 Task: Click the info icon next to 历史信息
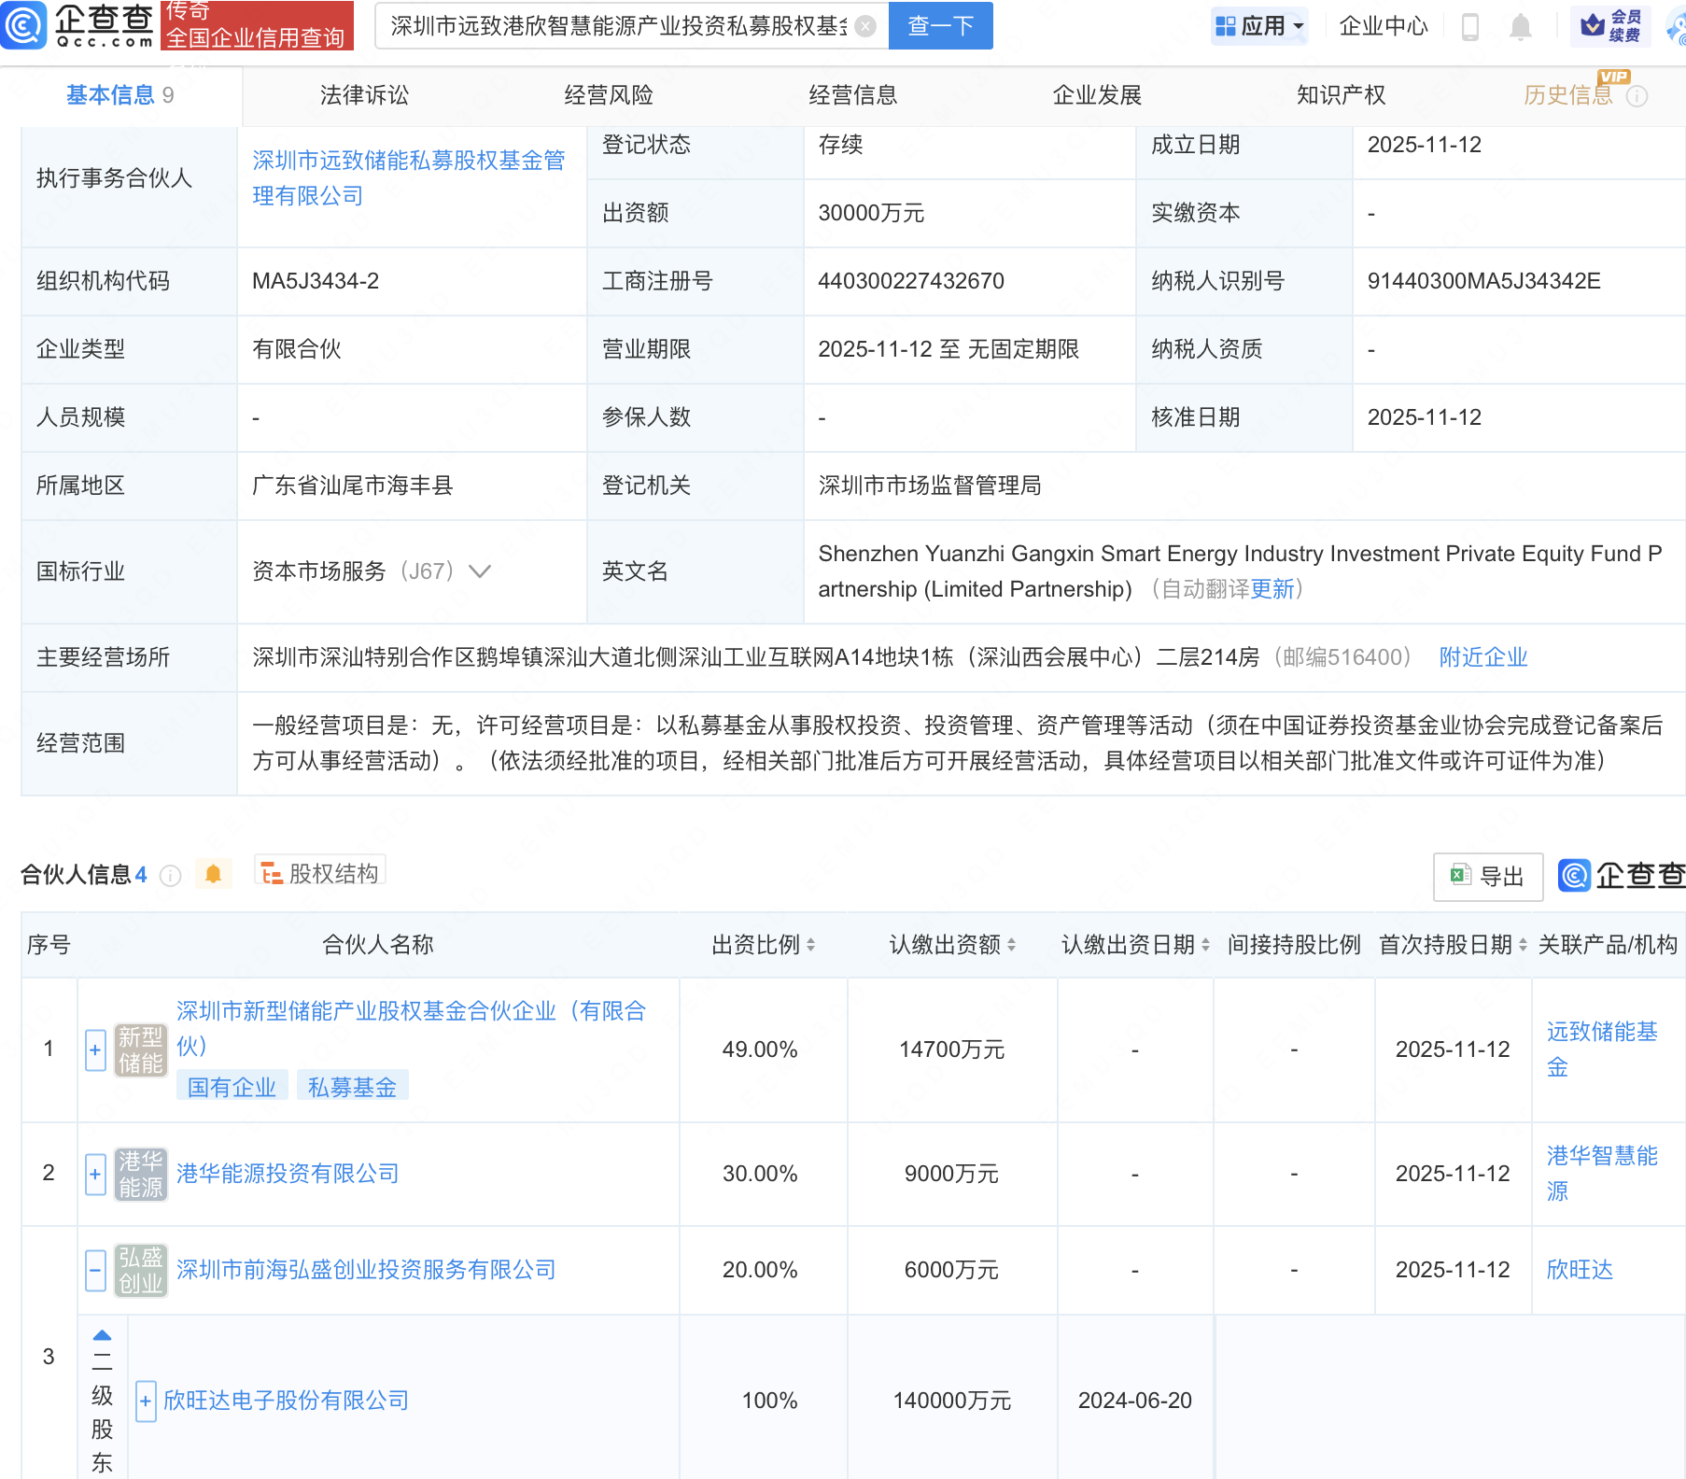[x=1637, y=96]
